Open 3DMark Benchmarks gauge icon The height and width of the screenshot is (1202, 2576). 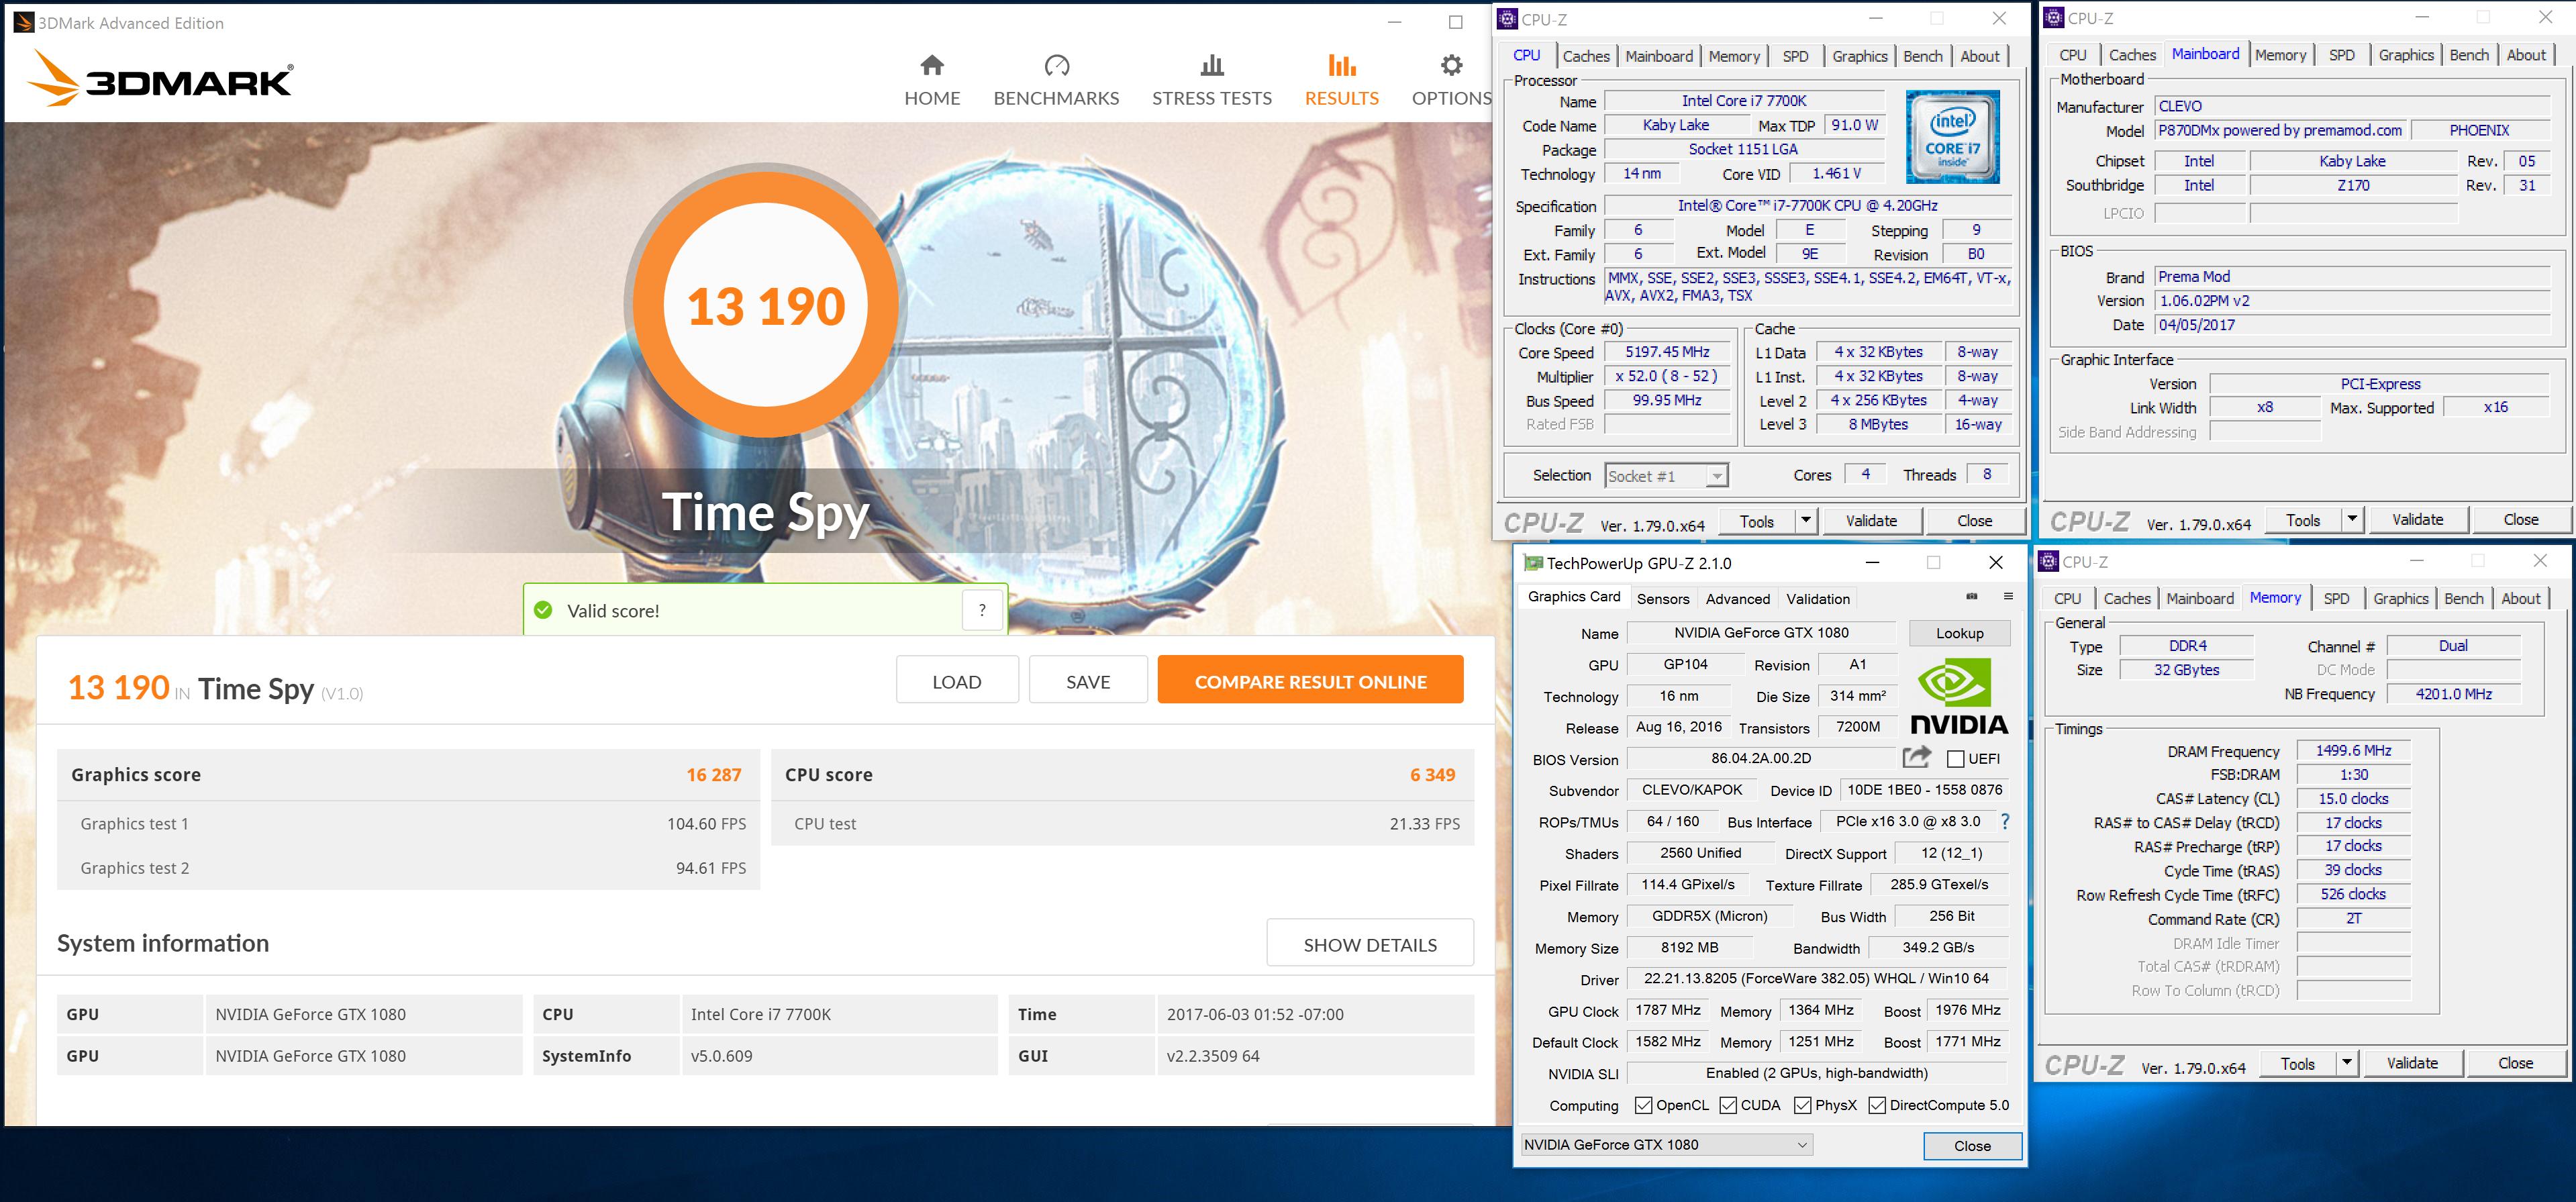click(x=1056, y=66)
